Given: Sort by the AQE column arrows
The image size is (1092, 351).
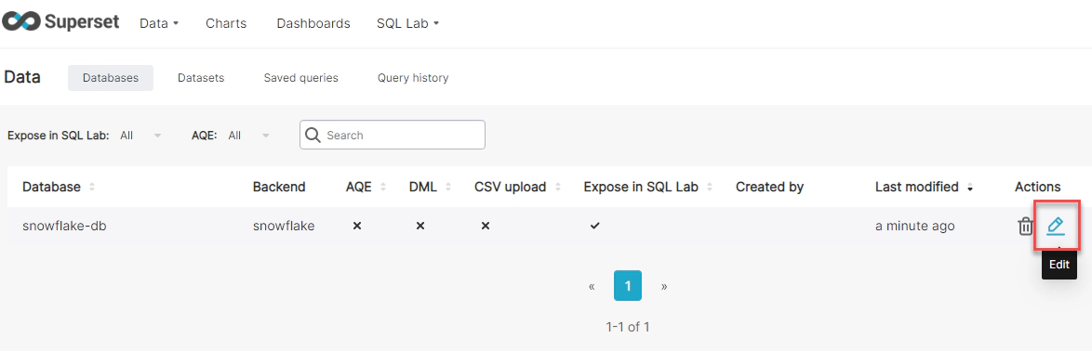Looking at the screenshot, I should pos(383,187).
